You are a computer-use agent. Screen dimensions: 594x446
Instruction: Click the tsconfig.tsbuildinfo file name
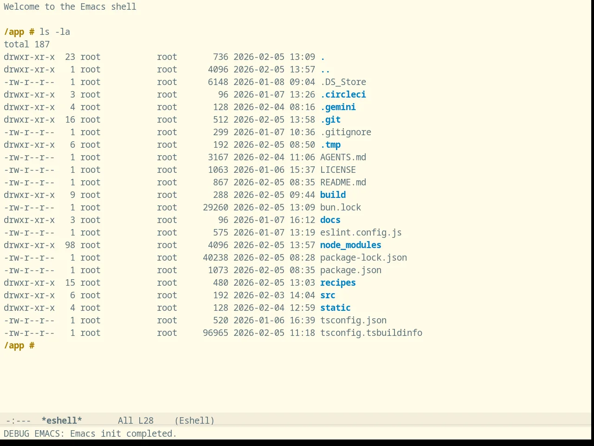(x=371, y=333)
